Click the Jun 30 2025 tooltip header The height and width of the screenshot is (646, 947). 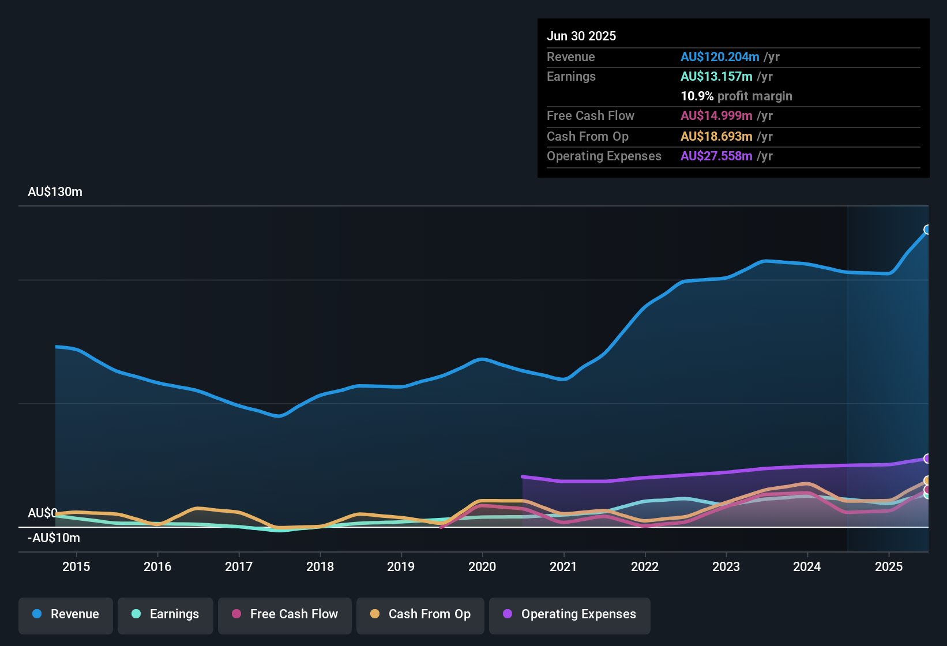click(581, 36)
